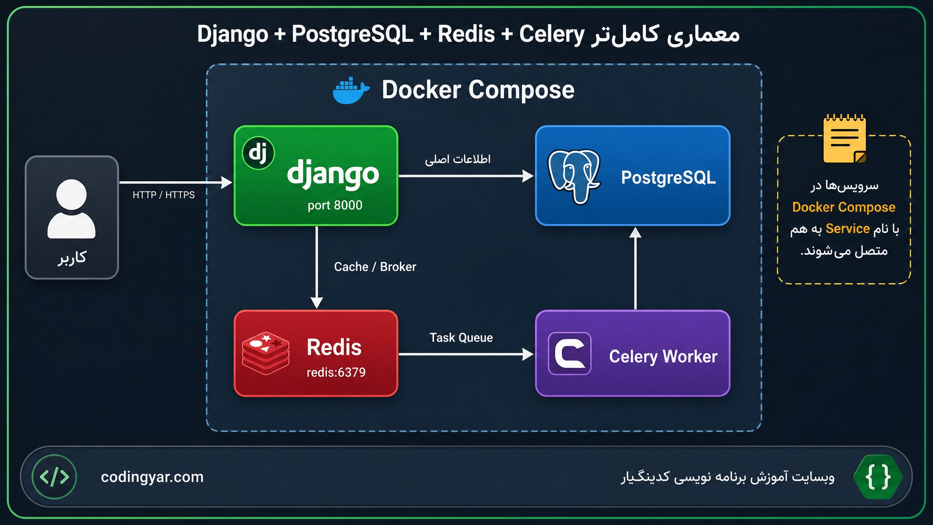Screen dimensions: 933x525
Task: Click the yellow "Service" word in note
Action: pyautogui.click(x=847, y=228)
